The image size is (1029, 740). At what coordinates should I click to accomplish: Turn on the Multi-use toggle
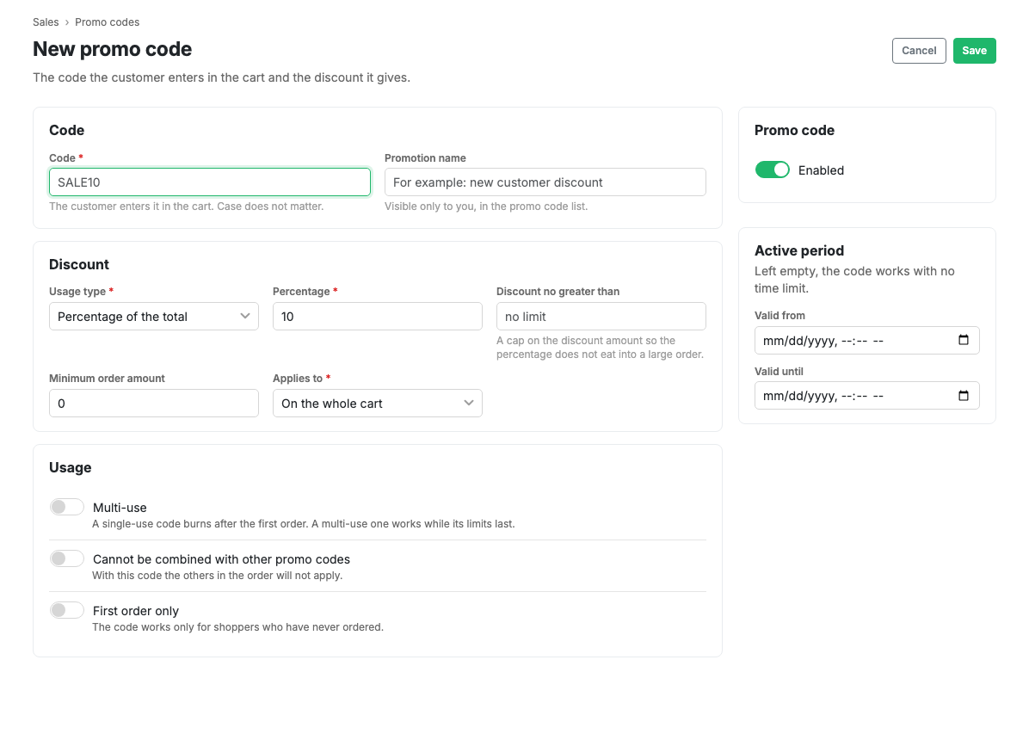[67, 507]
